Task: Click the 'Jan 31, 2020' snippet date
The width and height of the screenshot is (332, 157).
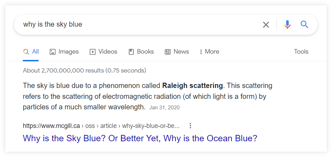Action: (164, 108)
